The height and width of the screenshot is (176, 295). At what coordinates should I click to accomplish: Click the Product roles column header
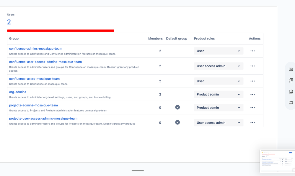point(204,39)
